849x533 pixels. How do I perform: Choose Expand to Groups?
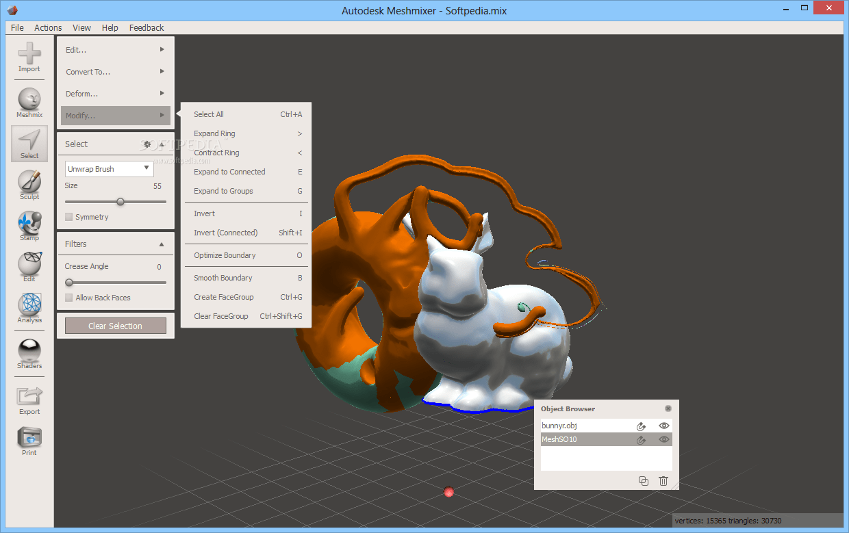click(246, 191)
